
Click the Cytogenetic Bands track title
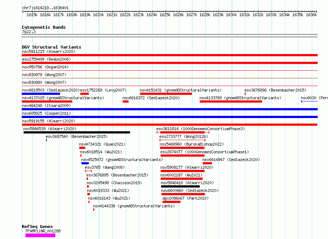click(x=44, y=27)
